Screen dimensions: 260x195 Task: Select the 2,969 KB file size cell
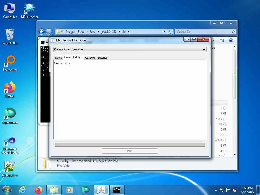(221, 119)
